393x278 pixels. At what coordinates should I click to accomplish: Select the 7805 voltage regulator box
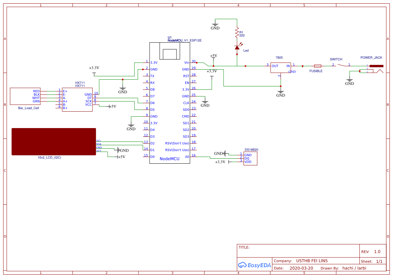(280, 67)
